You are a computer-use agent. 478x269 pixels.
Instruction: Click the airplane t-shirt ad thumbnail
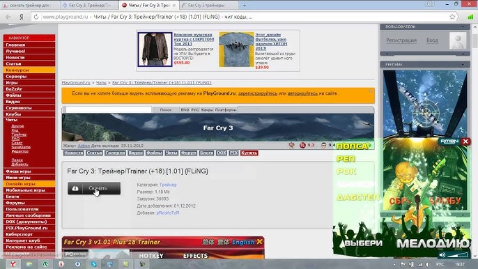click(x=236, y=49)
